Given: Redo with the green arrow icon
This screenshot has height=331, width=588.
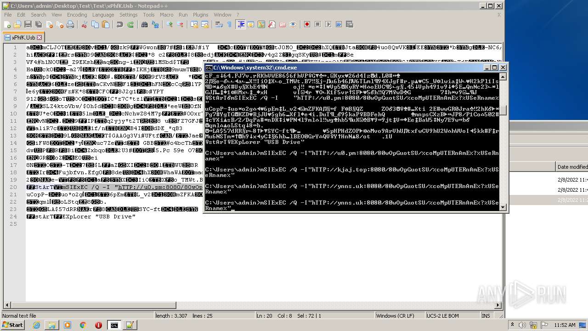Looking at the screenshot, I should point(130,24).
